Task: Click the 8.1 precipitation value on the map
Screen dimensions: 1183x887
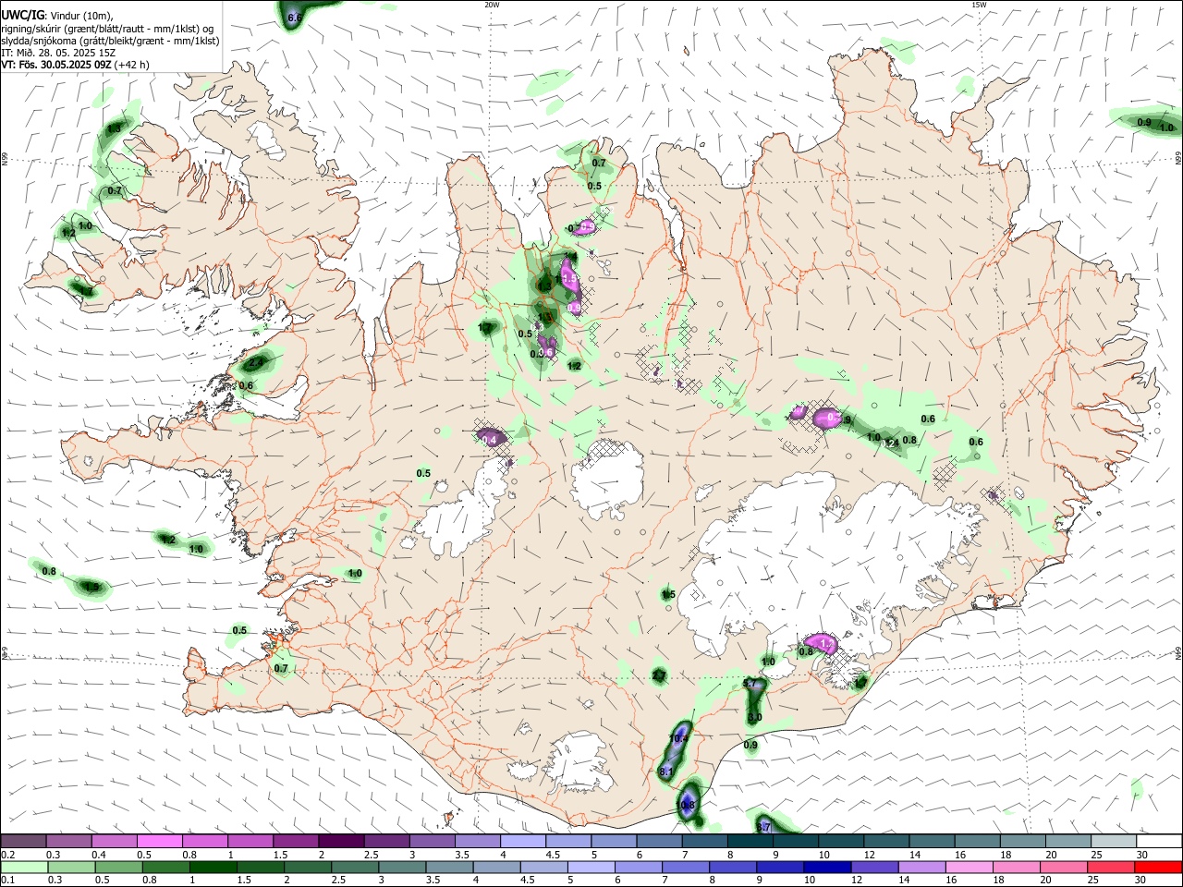Action: (x=665, y=771)
